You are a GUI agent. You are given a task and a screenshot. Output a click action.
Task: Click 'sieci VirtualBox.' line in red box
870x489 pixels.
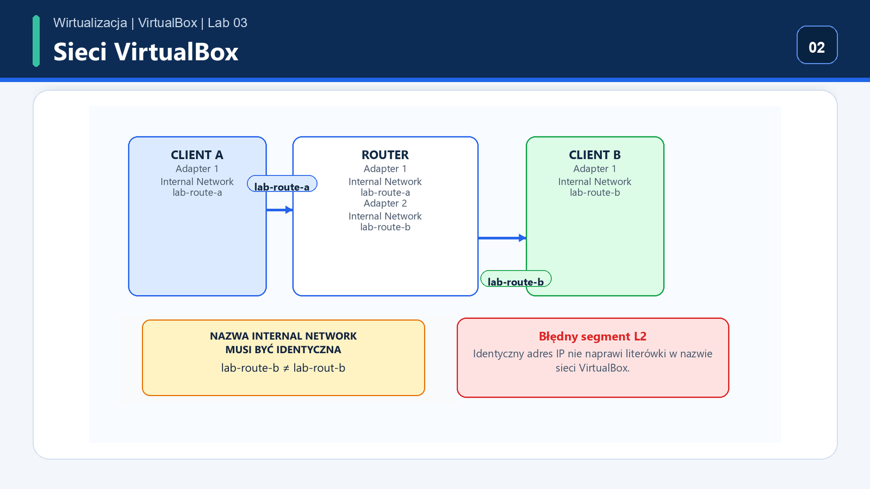pyautogui.click(x=593, y=368)
